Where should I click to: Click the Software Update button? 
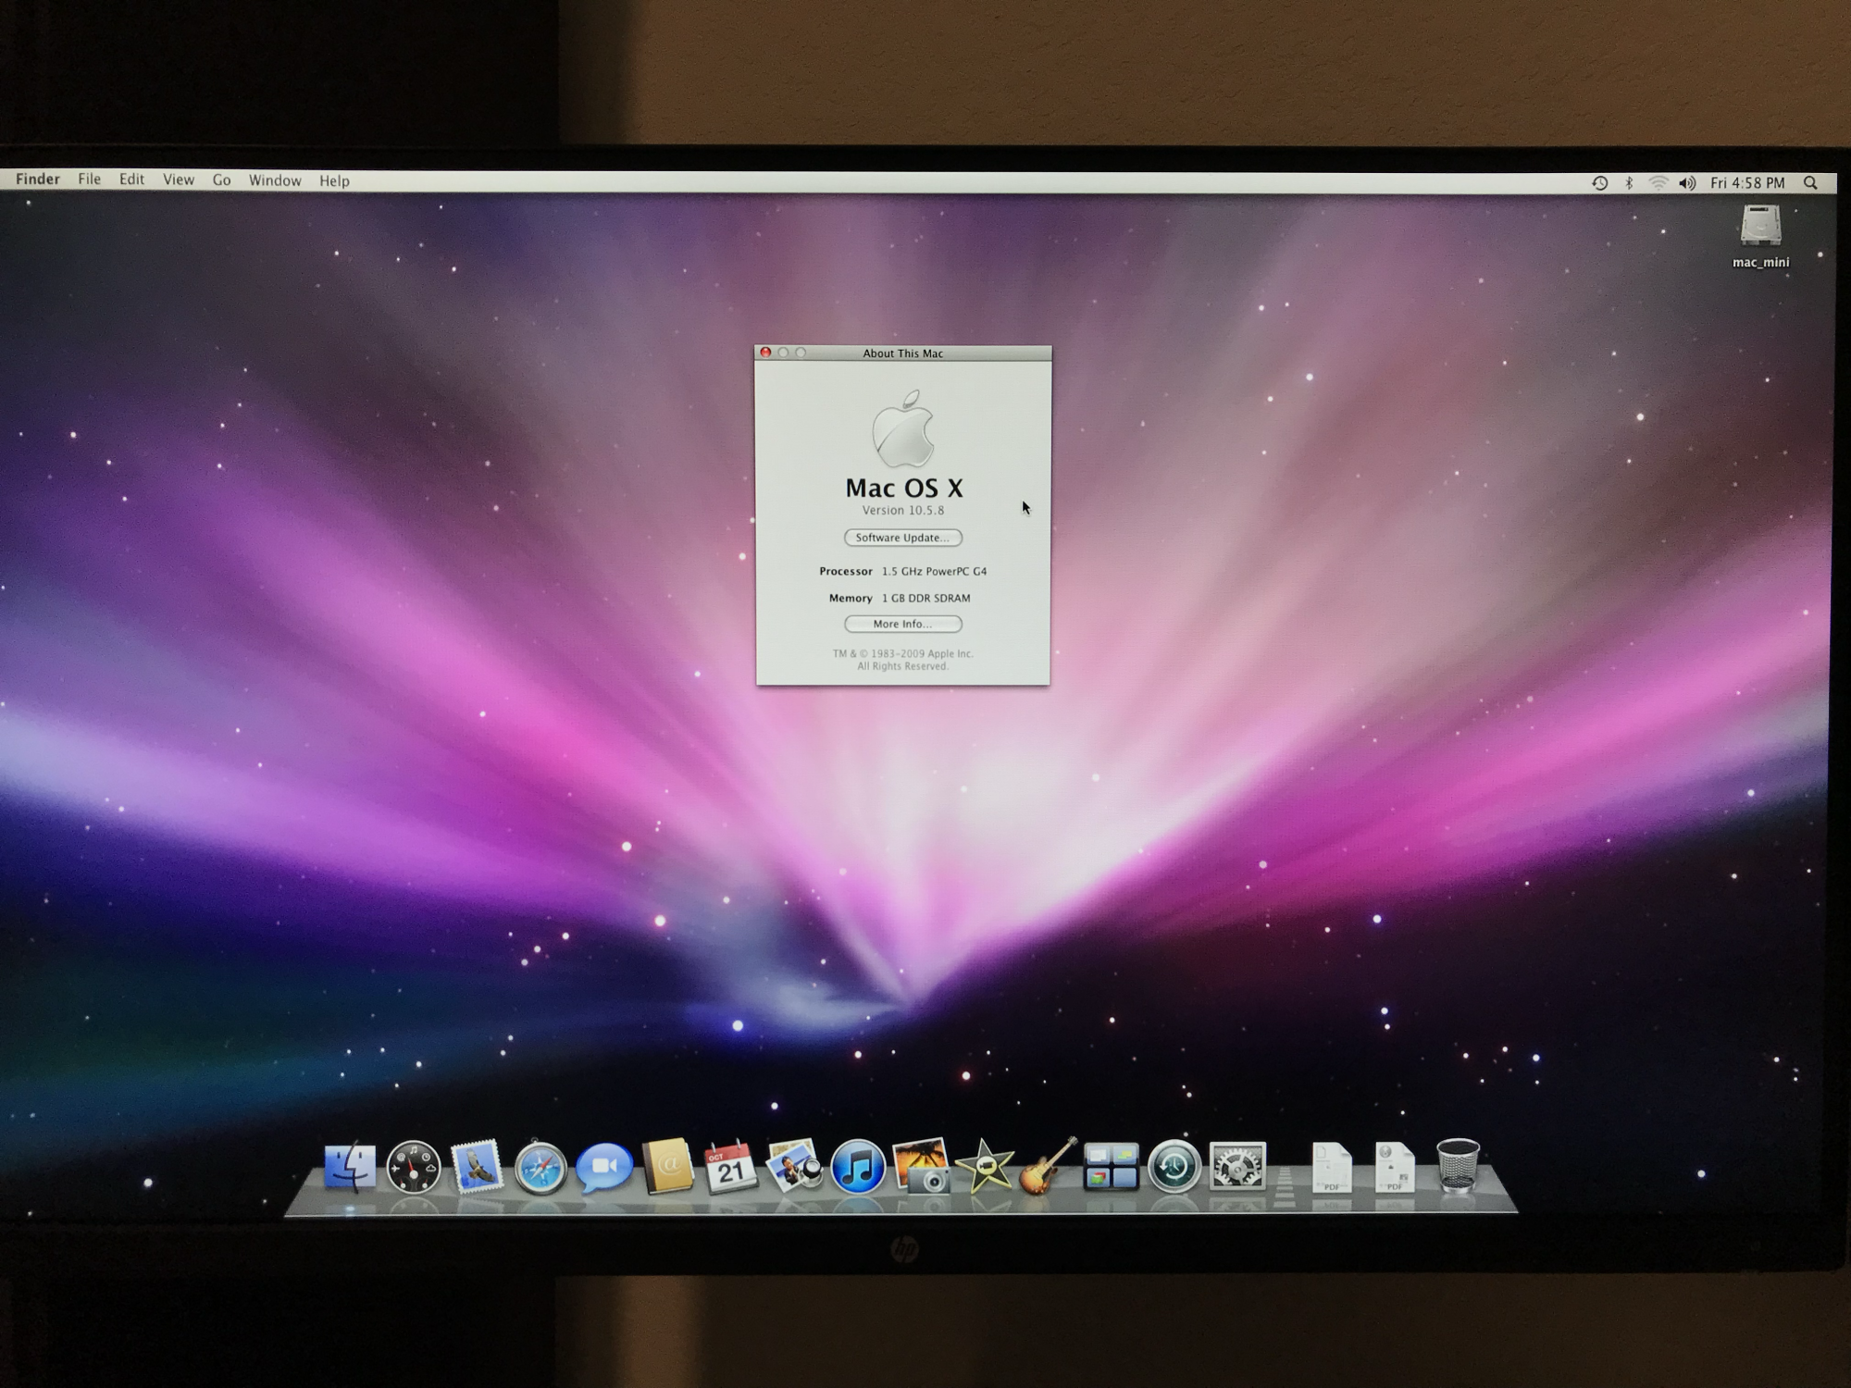click(x=902, y=538)
